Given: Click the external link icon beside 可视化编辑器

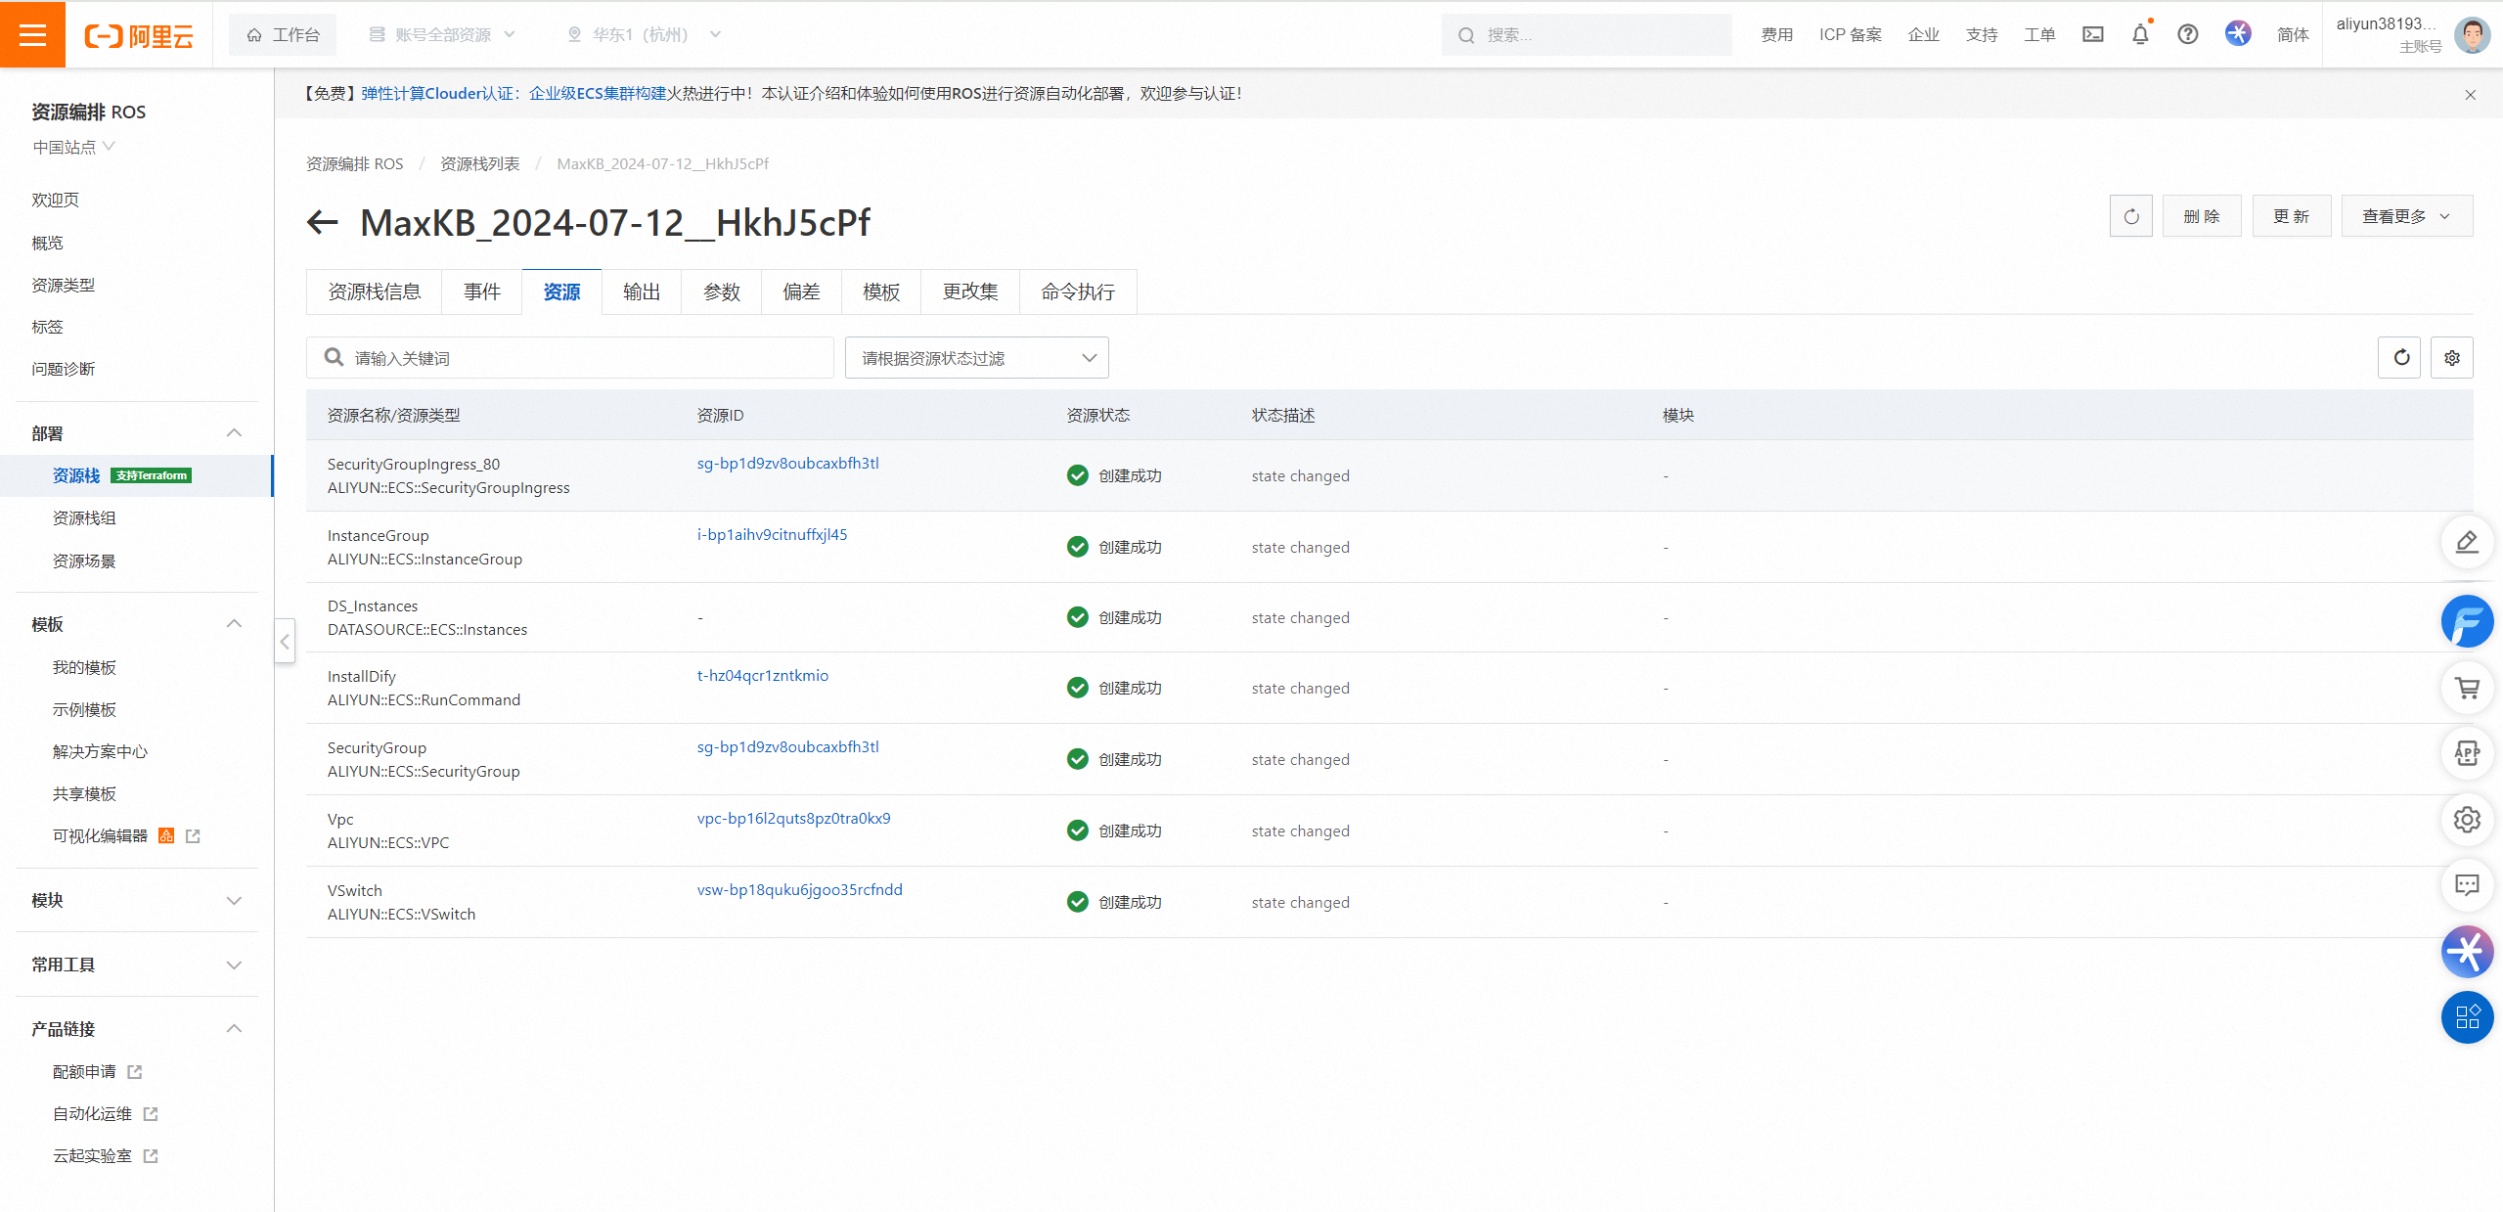Looking at the screenshot, I should point(193,836).
